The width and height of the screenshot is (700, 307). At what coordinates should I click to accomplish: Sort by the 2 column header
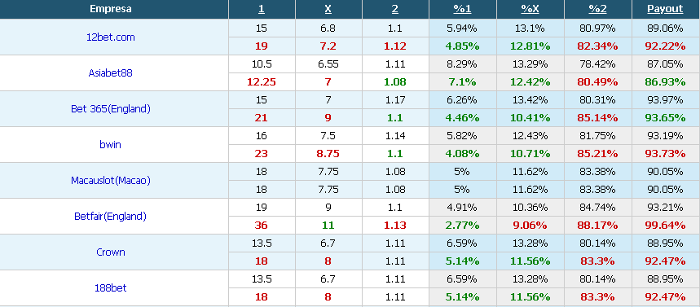[395, 9]
